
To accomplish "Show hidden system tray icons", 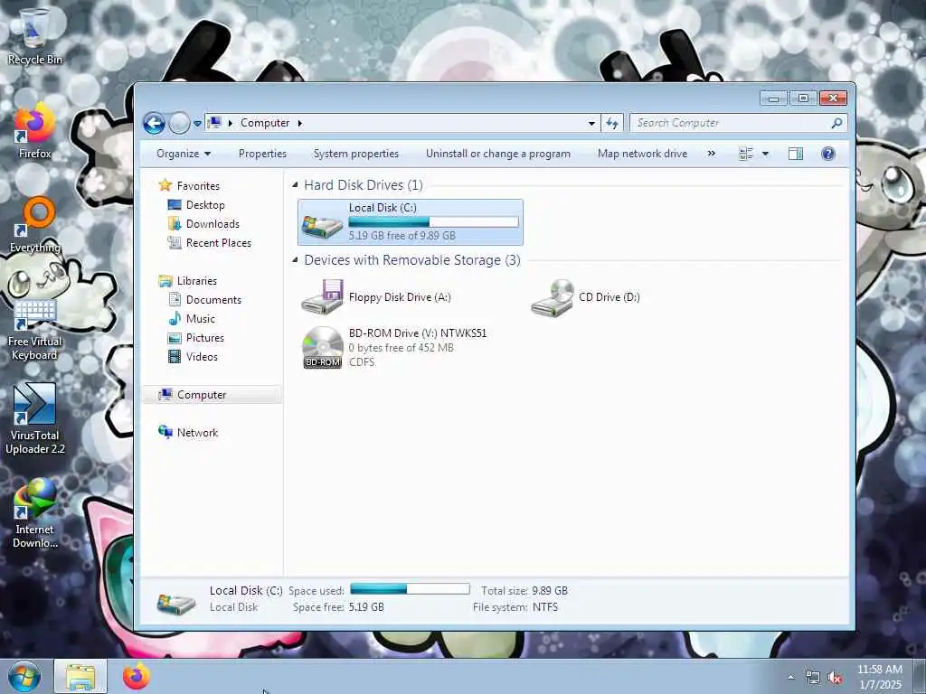I will (790, 678).
